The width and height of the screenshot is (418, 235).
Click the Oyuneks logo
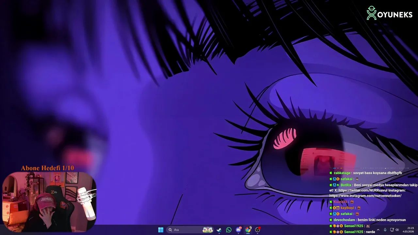coord(389,13)
